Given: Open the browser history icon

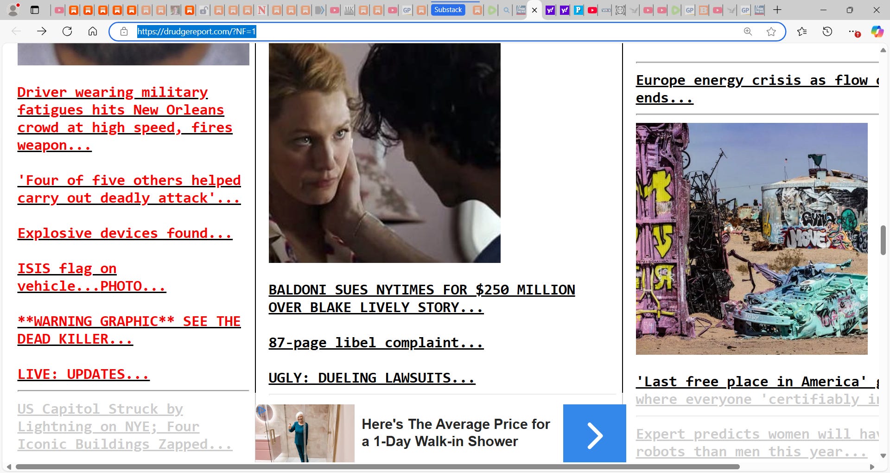Looking at the screenshot, I should pos(827,32).
